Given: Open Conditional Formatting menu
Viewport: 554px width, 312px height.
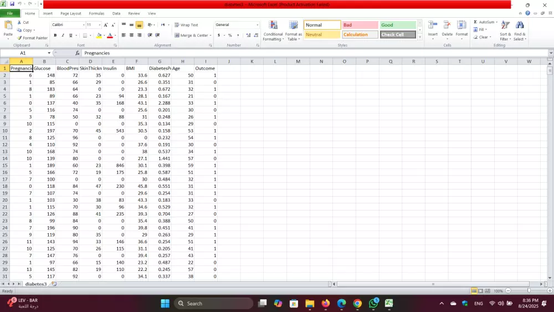Looking at the screenshot, I should (x=273, y=30).
